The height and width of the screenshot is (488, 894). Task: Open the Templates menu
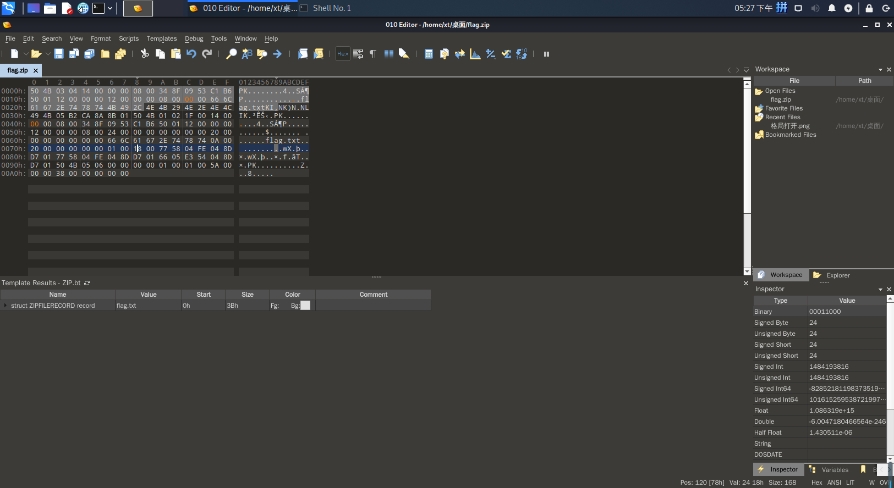coord(162,38)
